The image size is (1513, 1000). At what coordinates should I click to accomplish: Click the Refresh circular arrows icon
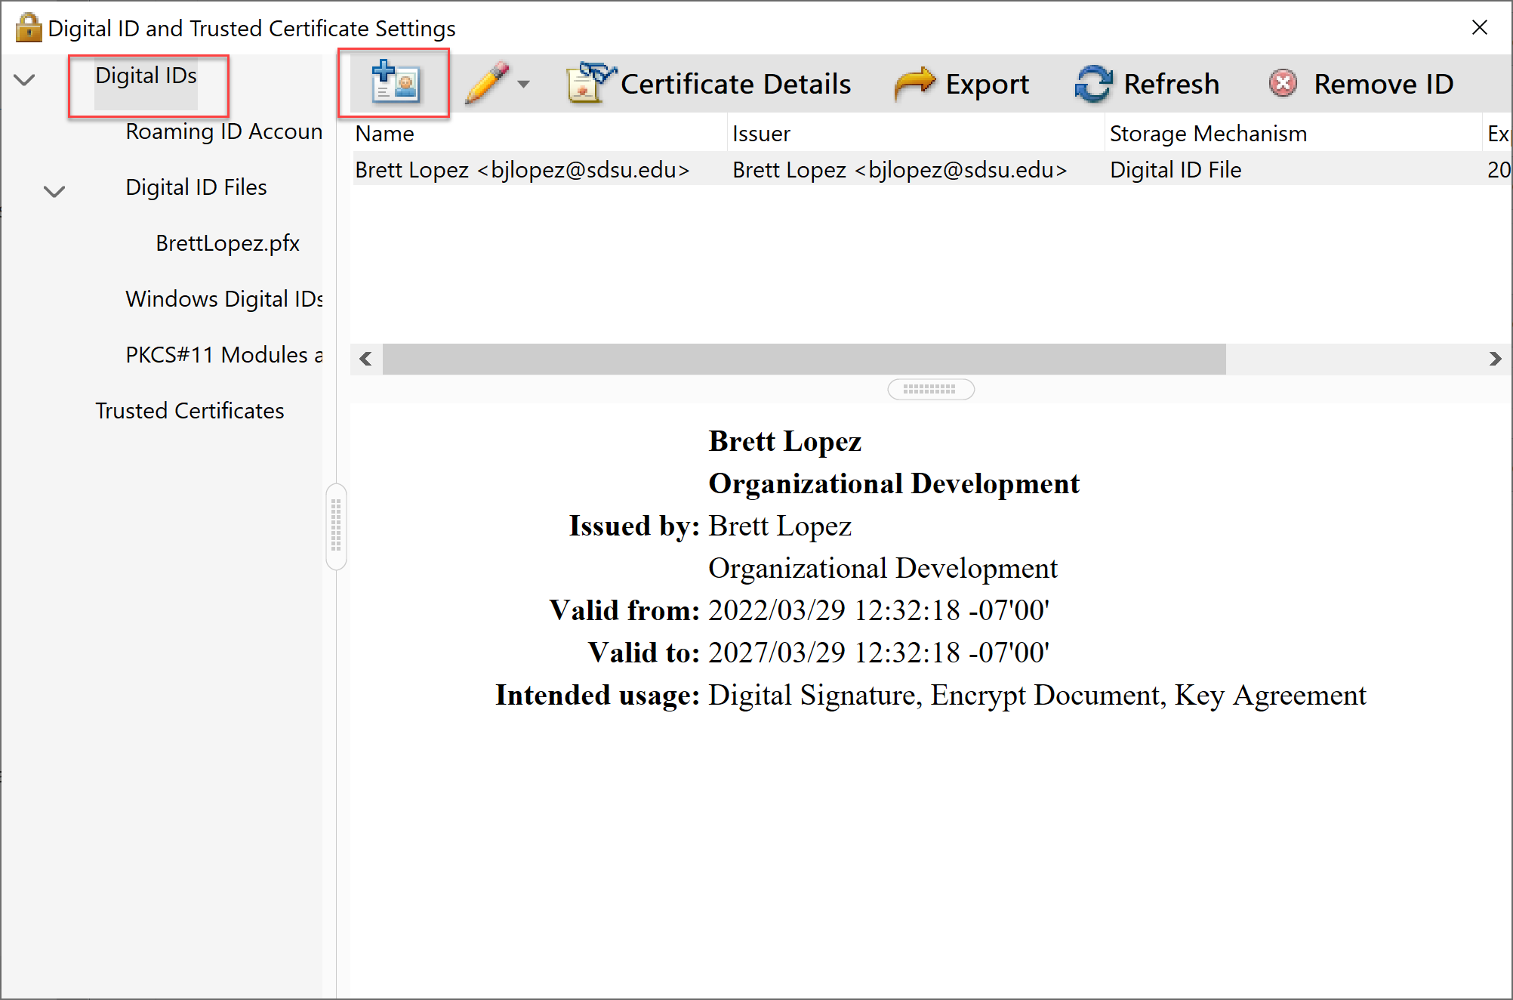(x=1093, y=83)
